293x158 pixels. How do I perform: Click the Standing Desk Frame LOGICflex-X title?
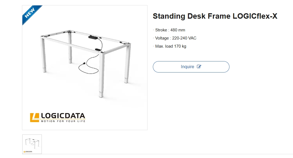click(215, 16)
